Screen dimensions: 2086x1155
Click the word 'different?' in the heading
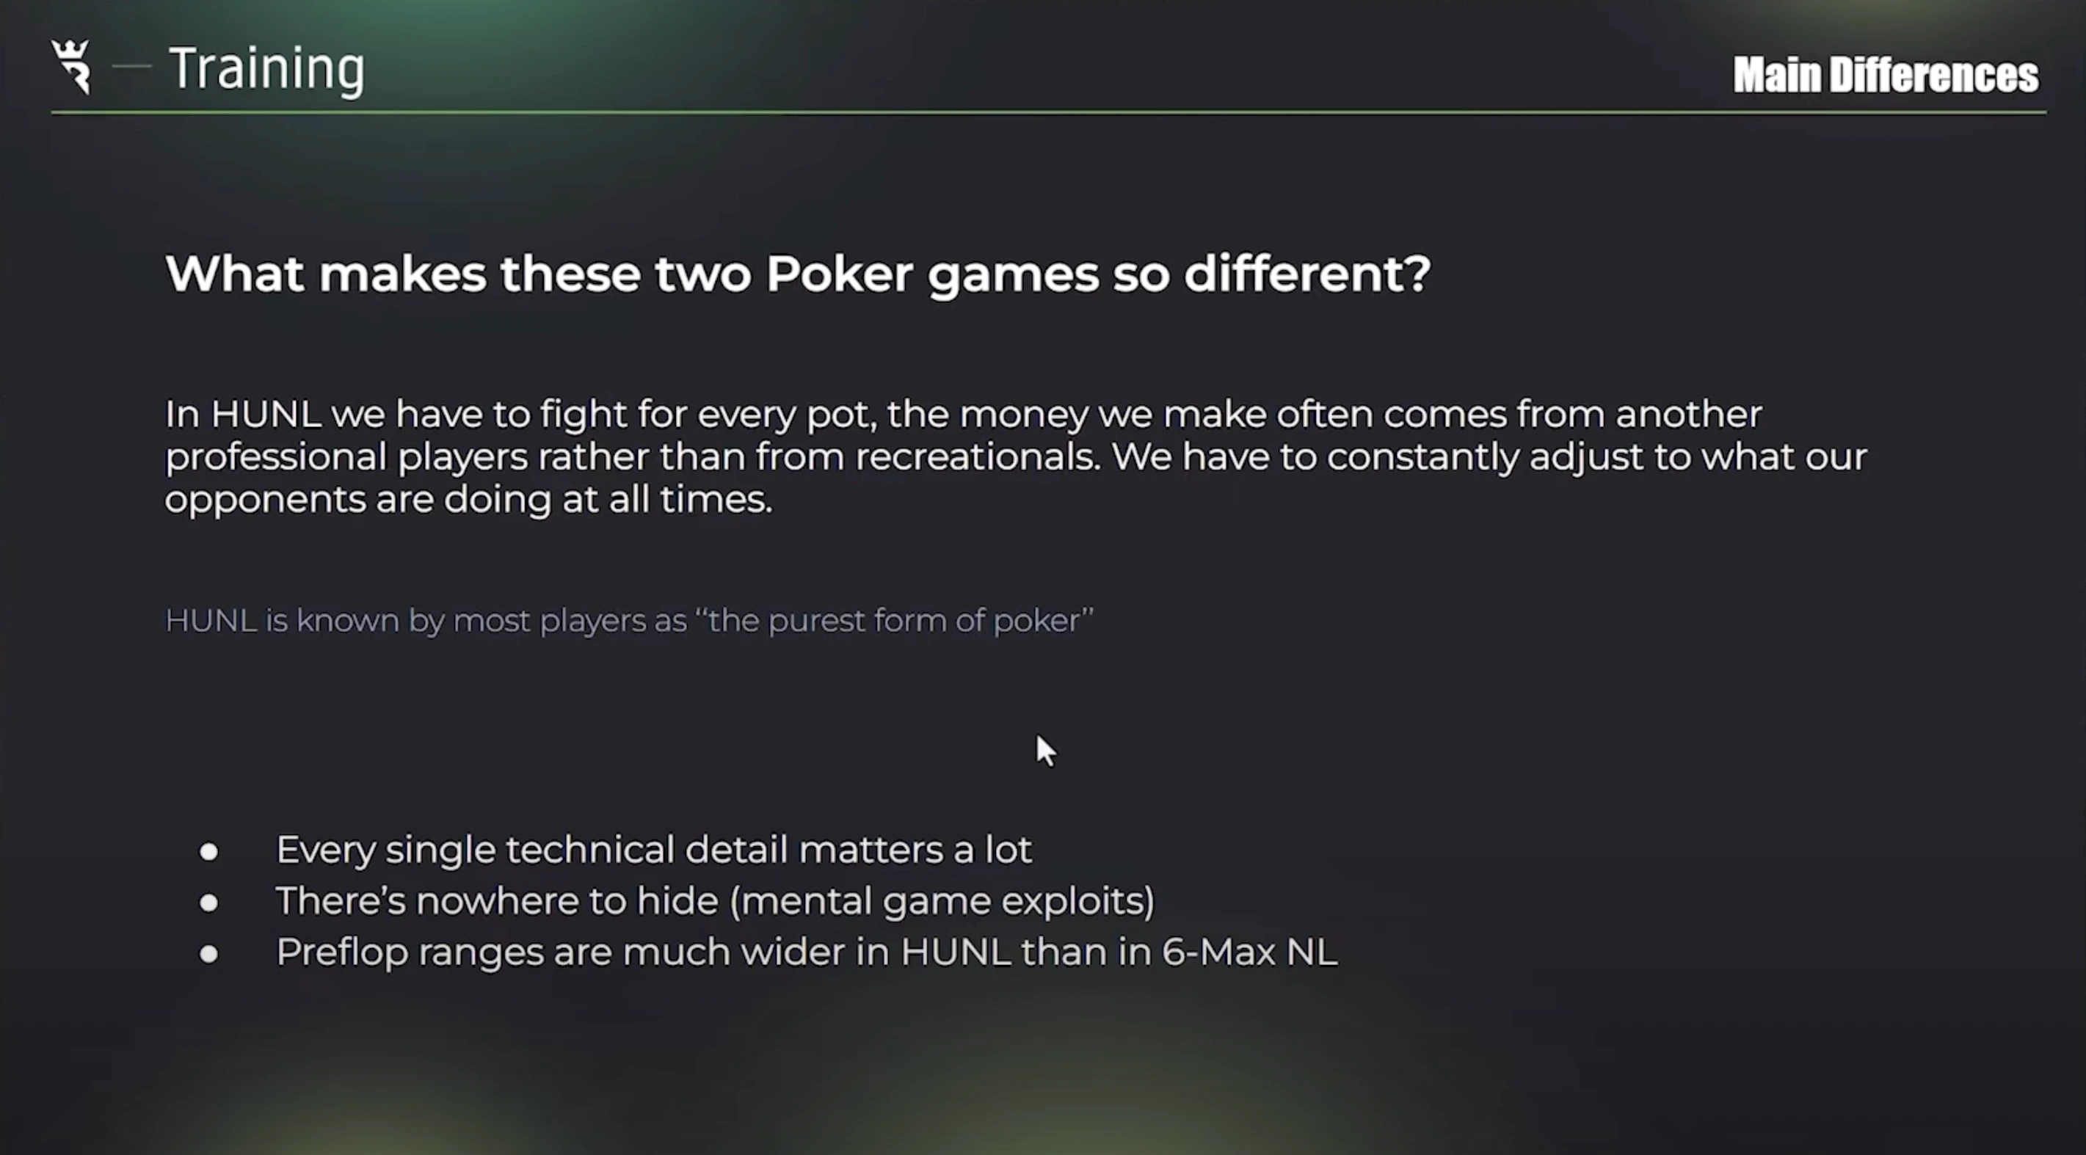[x=1307, y=274]
